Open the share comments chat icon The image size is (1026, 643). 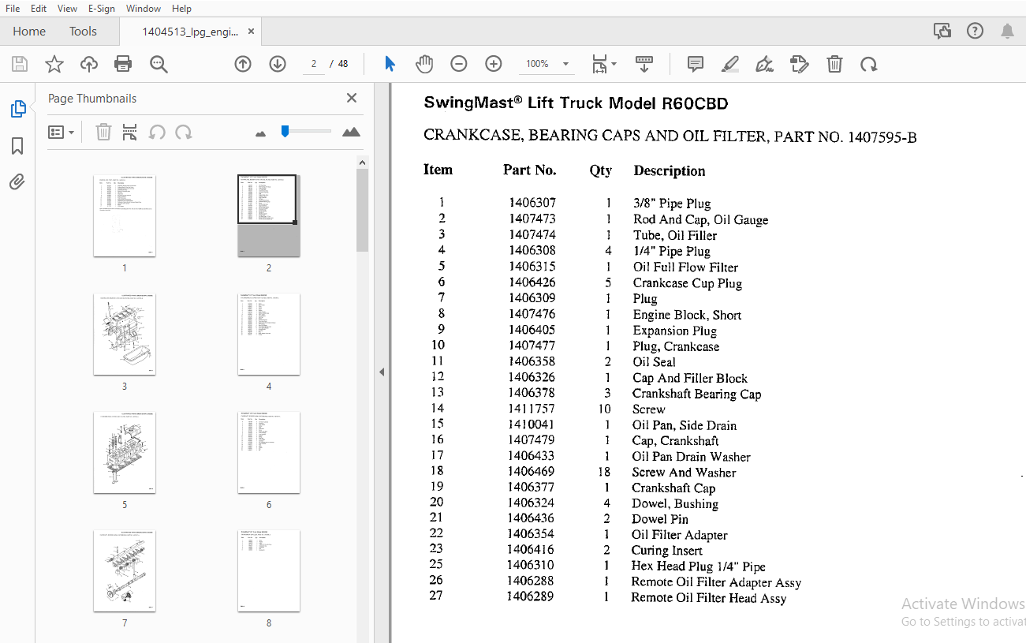942,31
